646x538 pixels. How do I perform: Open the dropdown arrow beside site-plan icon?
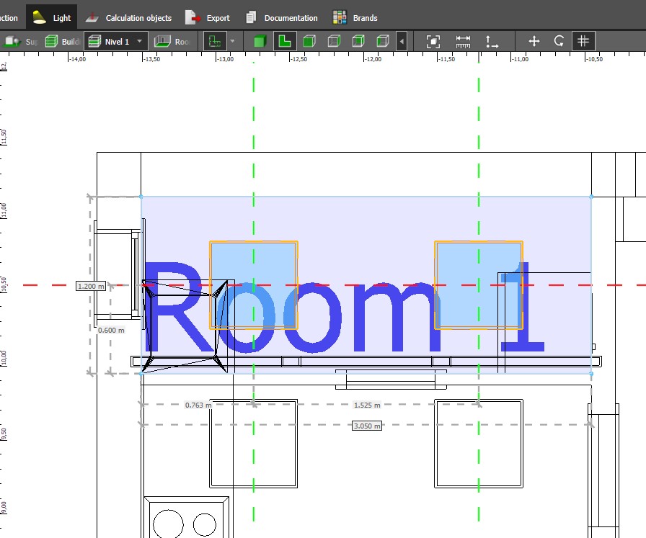pos(232,41)
